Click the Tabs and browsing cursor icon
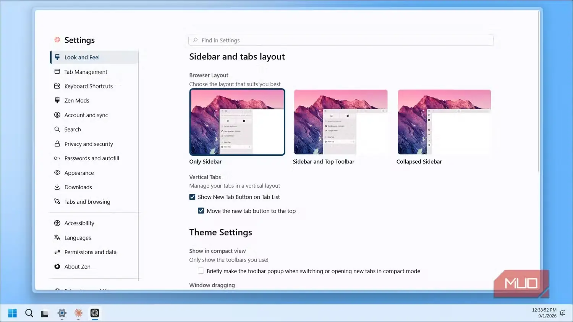This screenshot has width=573, height=322. pyautogui.click(x=57, y=201)
